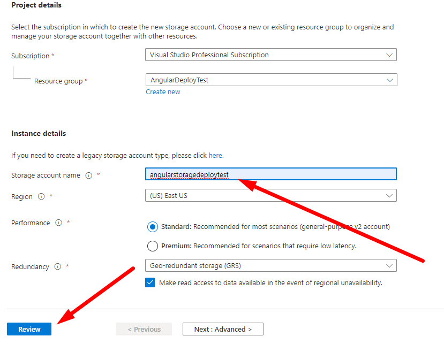The height and width of the screenshot is (344, 444).
Task: Click the Redundancy info icon
Action: pos(57,266)
